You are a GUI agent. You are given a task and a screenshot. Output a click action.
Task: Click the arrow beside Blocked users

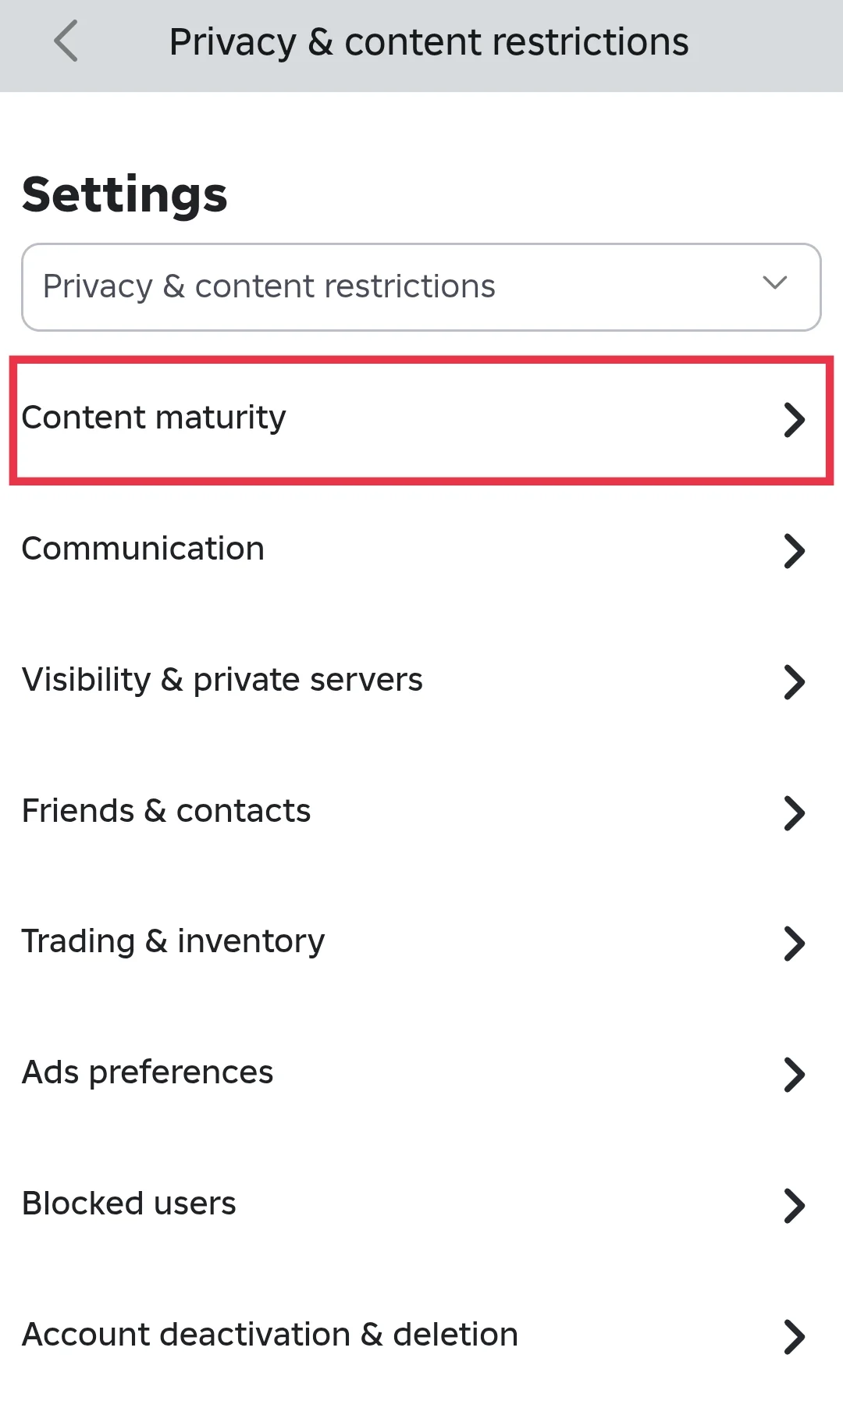tap(794, 1206)
